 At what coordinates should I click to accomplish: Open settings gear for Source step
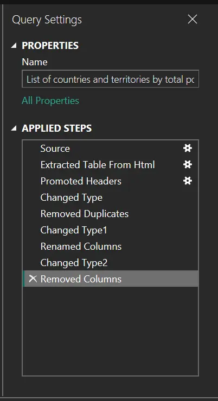pos(188,149)
